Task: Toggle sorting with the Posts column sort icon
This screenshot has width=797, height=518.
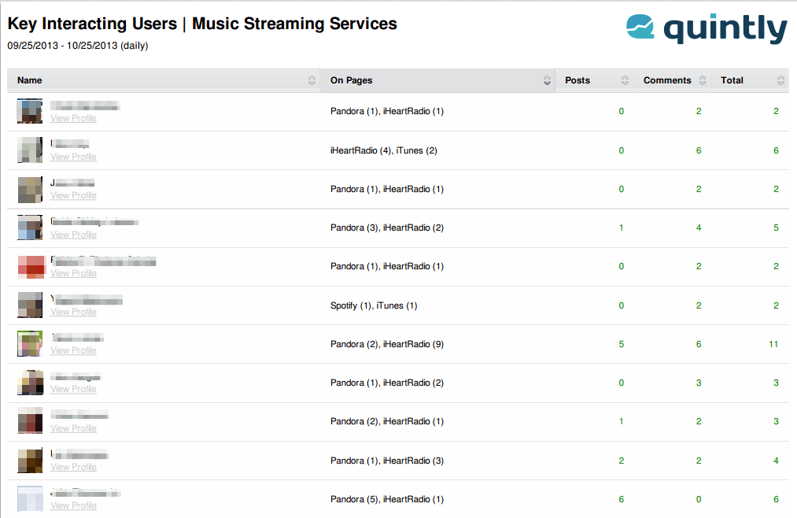Action: pos(625,80)
